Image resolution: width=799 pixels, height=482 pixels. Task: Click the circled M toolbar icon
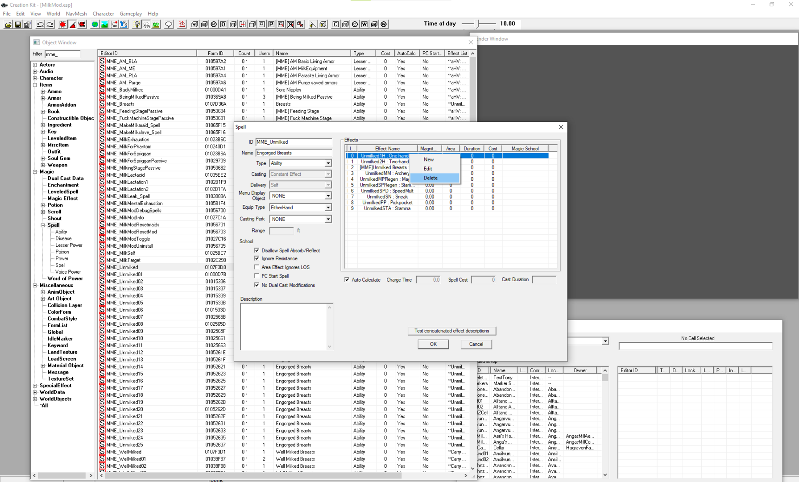click(214, 25)
